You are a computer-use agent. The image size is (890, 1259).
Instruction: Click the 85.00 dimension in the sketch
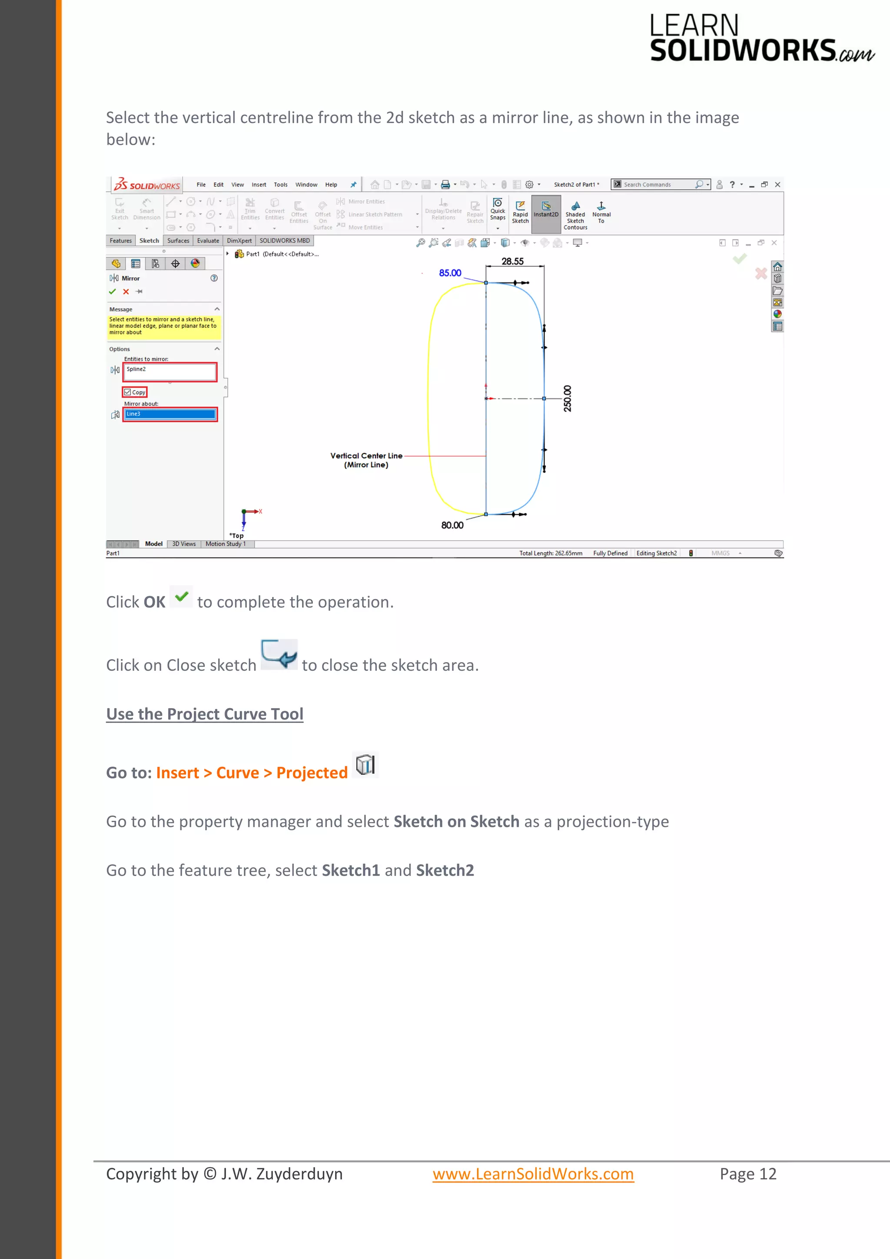pyautogui.click(x=450, y=273)
